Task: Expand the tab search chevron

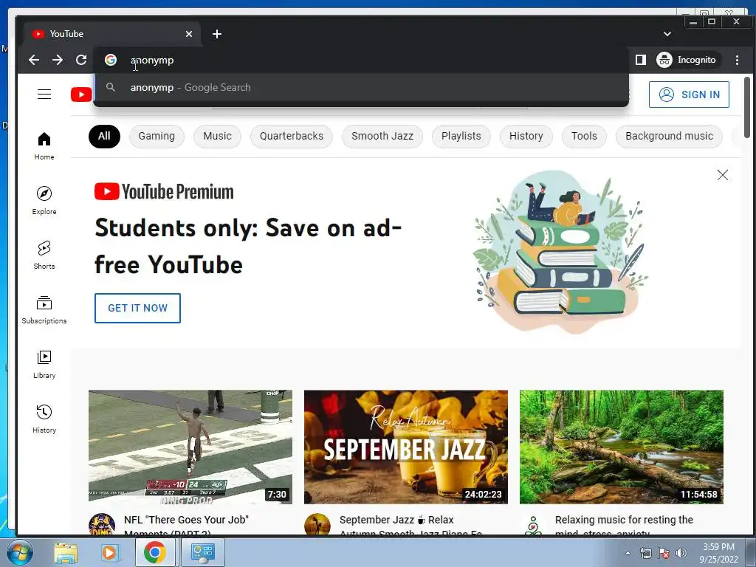Action: (667, 34)
